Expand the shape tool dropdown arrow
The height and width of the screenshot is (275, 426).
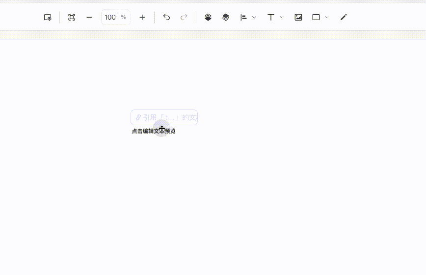(327, 17)
